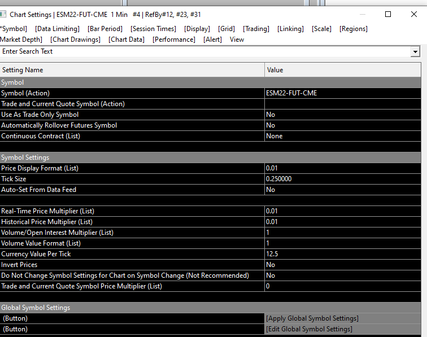This screenshot has height=337, width=427.
Task: Select the Invert Prices setting name
Action: coord(132,265)
